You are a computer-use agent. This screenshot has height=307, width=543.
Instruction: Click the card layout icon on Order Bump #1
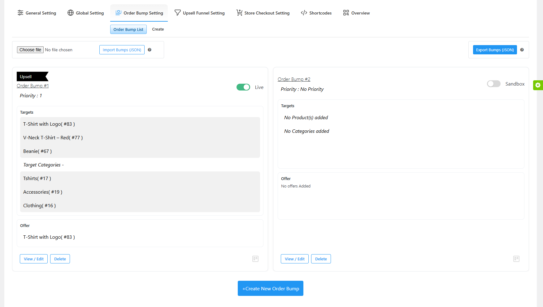(x=255, y=259)
